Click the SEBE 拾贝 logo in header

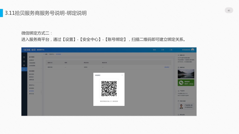tap(29, 50)
